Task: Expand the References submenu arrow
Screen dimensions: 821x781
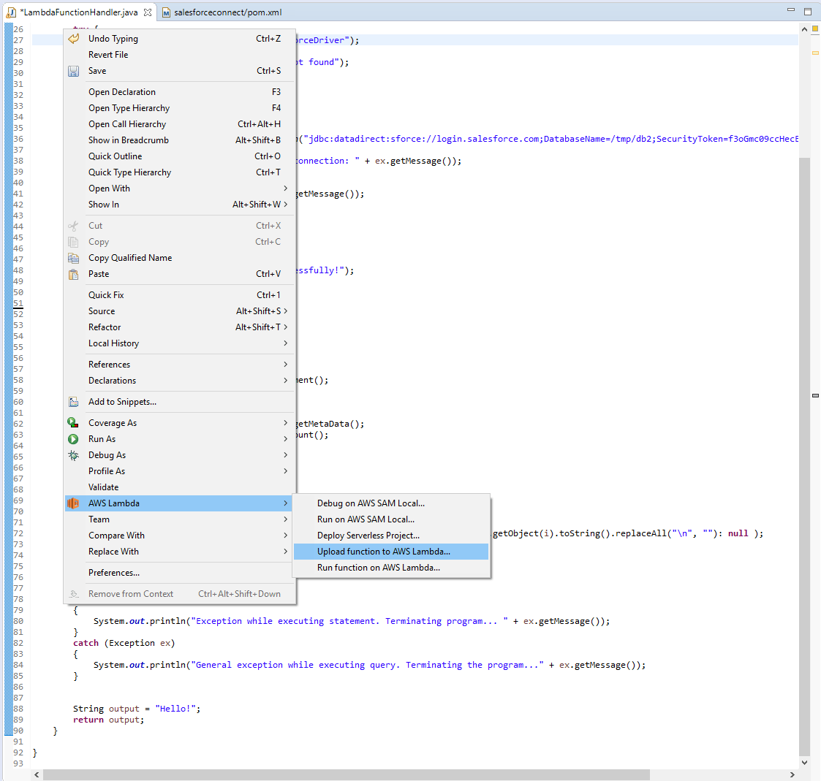Action: [x=285, y=364]
